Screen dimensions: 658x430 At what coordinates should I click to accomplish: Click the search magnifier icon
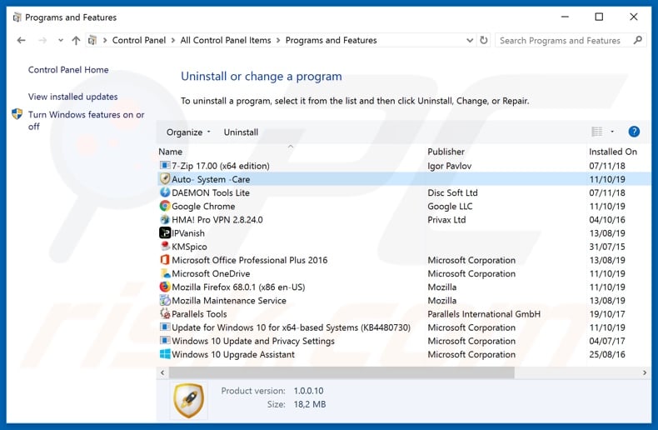click(x=637, y=40)
